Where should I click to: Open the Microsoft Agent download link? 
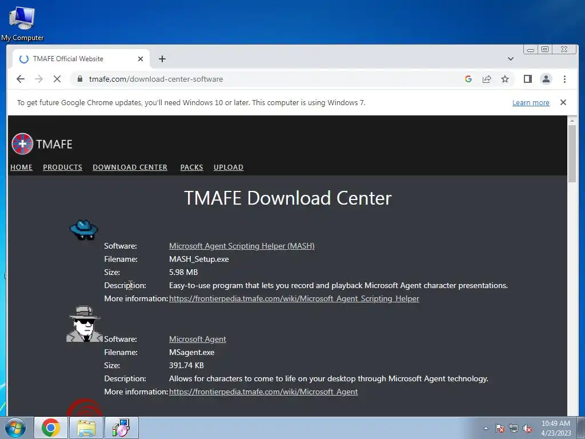197,339
